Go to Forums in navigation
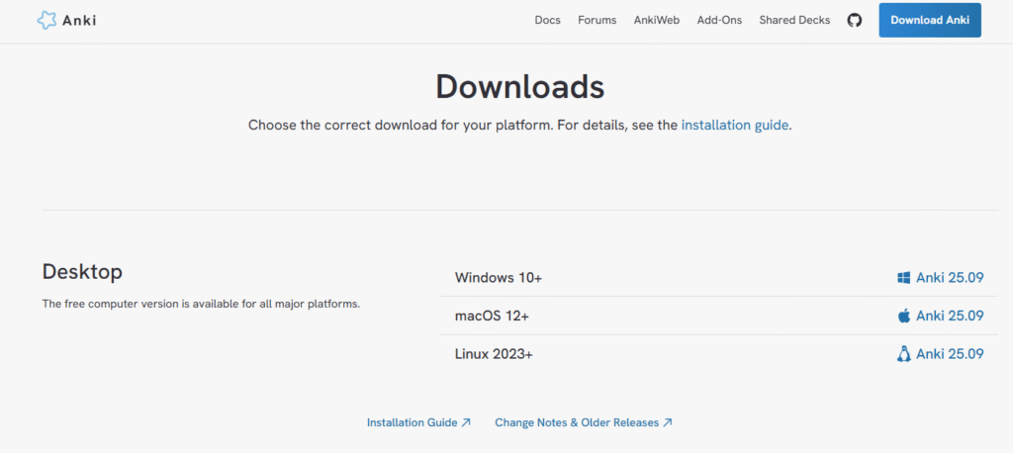The height and width of the screenshot is (453, 1013). pyautogui.click(x=597, y=20)
